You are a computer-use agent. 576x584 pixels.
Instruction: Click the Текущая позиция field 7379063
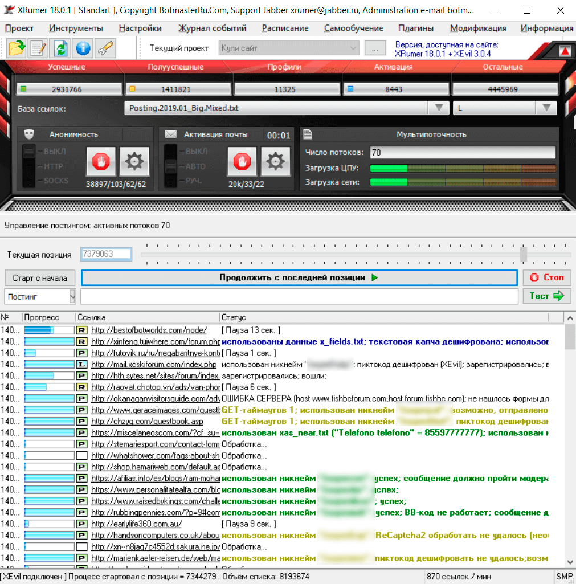point(107,254)
